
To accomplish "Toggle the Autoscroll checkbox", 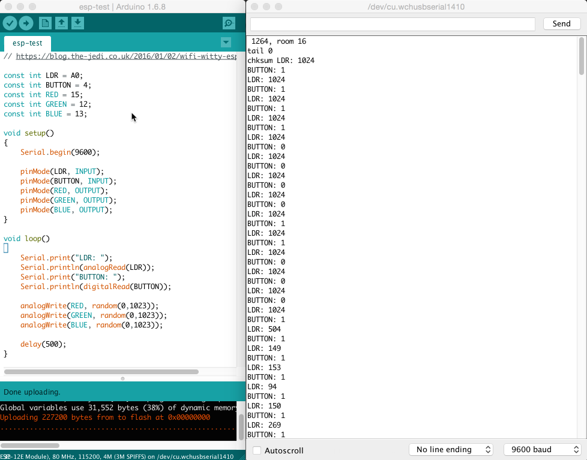I will pos(257,450).
